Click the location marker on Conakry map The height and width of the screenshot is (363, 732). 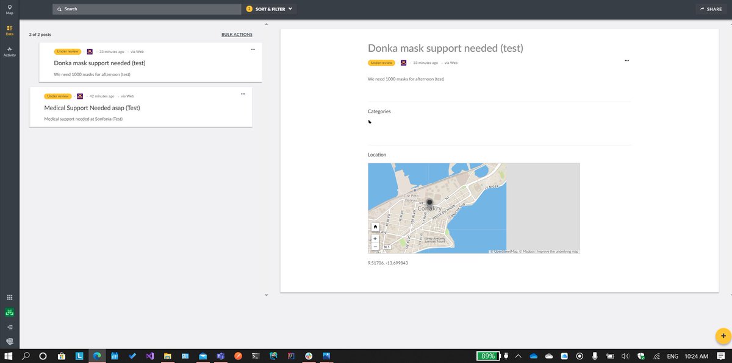pos(429,202)
